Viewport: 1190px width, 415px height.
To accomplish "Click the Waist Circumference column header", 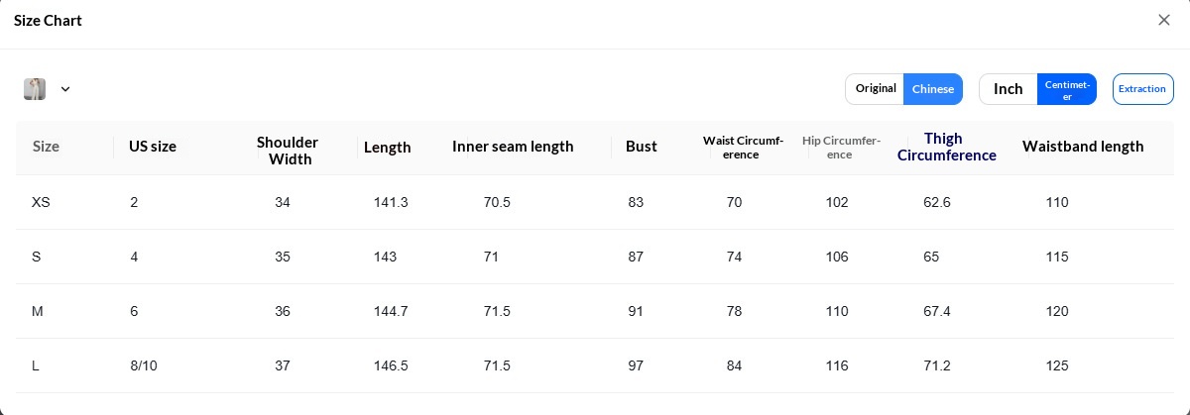I will click(743, 148).
